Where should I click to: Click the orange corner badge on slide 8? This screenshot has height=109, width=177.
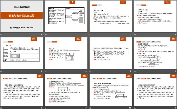coord(173,39)
